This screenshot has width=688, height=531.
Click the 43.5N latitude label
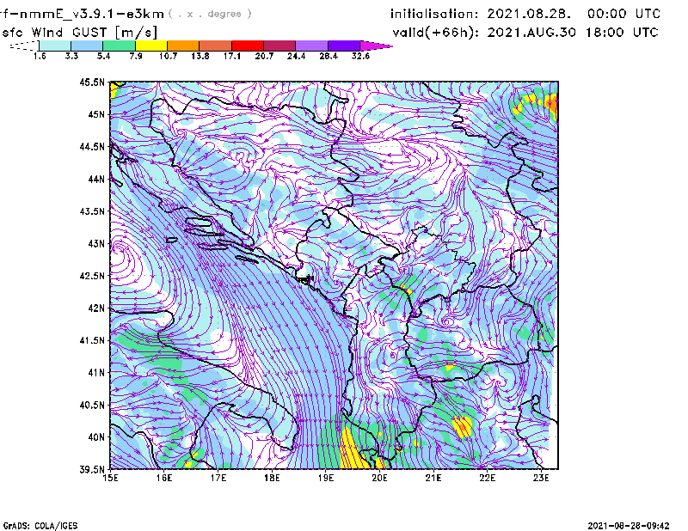[x=92, y=211]
